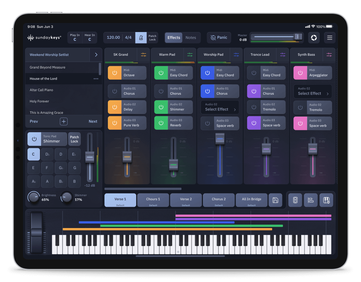Disable Warm Pad Reverb effect
361x282 pixels.
(161, 123)
